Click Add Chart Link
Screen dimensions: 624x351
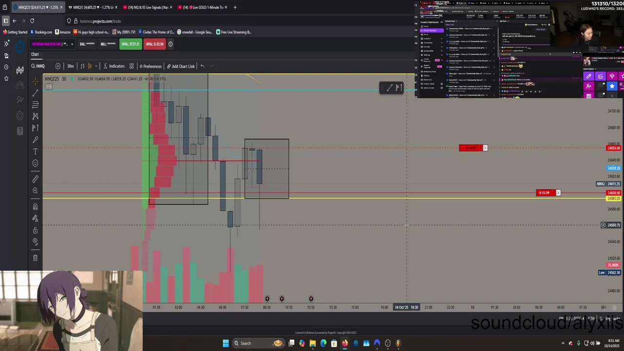coord(180,66)
